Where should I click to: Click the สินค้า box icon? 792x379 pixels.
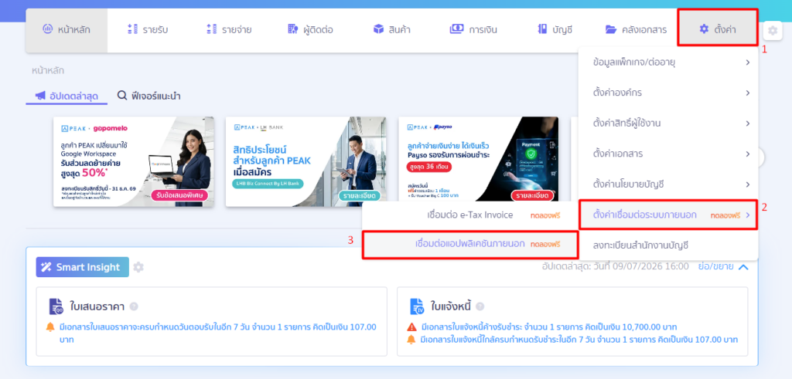(x=378, y=30)
